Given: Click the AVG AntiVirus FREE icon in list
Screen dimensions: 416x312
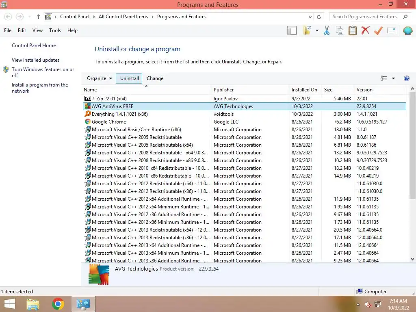Looking at the screenshot, I should (x=87, y=106).
